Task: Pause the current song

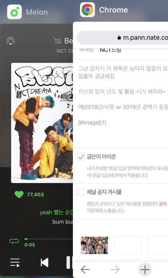Action: (x=69, y=263)
